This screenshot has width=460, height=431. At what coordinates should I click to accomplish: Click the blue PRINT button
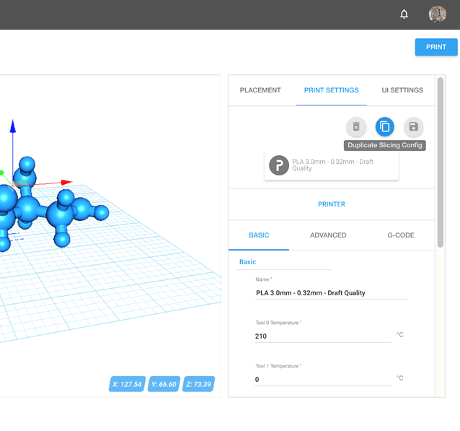(x=436, y=47)
